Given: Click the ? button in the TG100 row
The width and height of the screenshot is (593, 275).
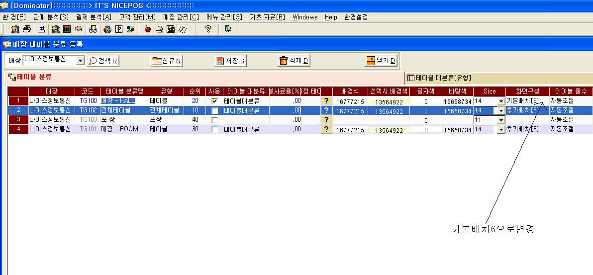Looking at the screenshot, I should (326, 101).
